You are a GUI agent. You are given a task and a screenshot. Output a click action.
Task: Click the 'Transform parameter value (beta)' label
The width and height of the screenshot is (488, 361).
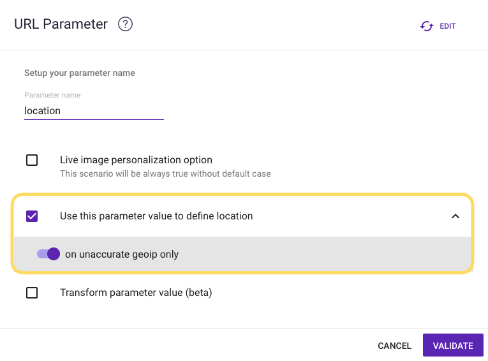point(136,293)
